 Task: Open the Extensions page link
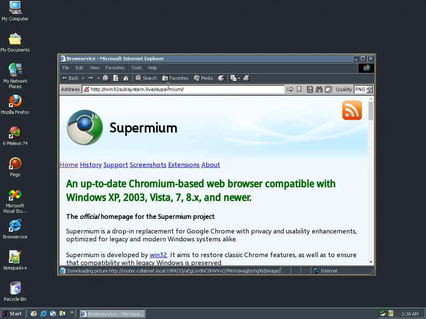point(183,164)
